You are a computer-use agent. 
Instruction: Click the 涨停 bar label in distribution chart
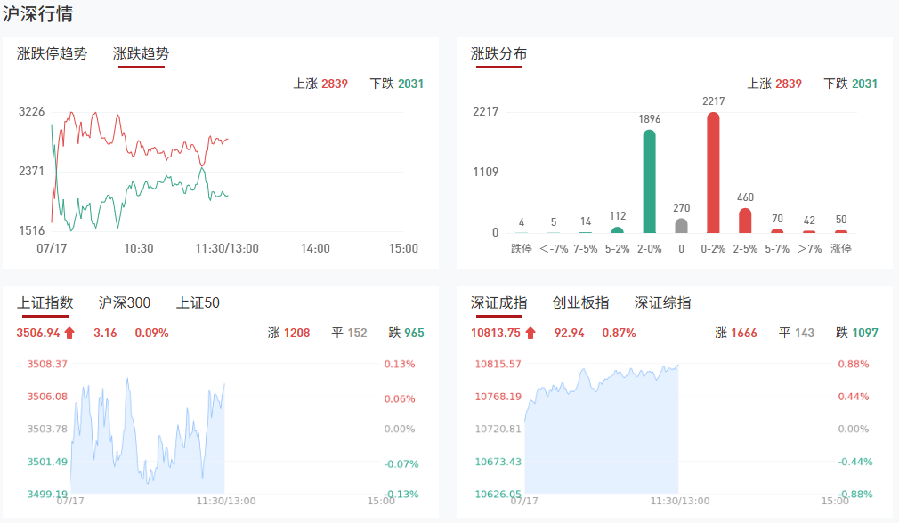[841, 249]
